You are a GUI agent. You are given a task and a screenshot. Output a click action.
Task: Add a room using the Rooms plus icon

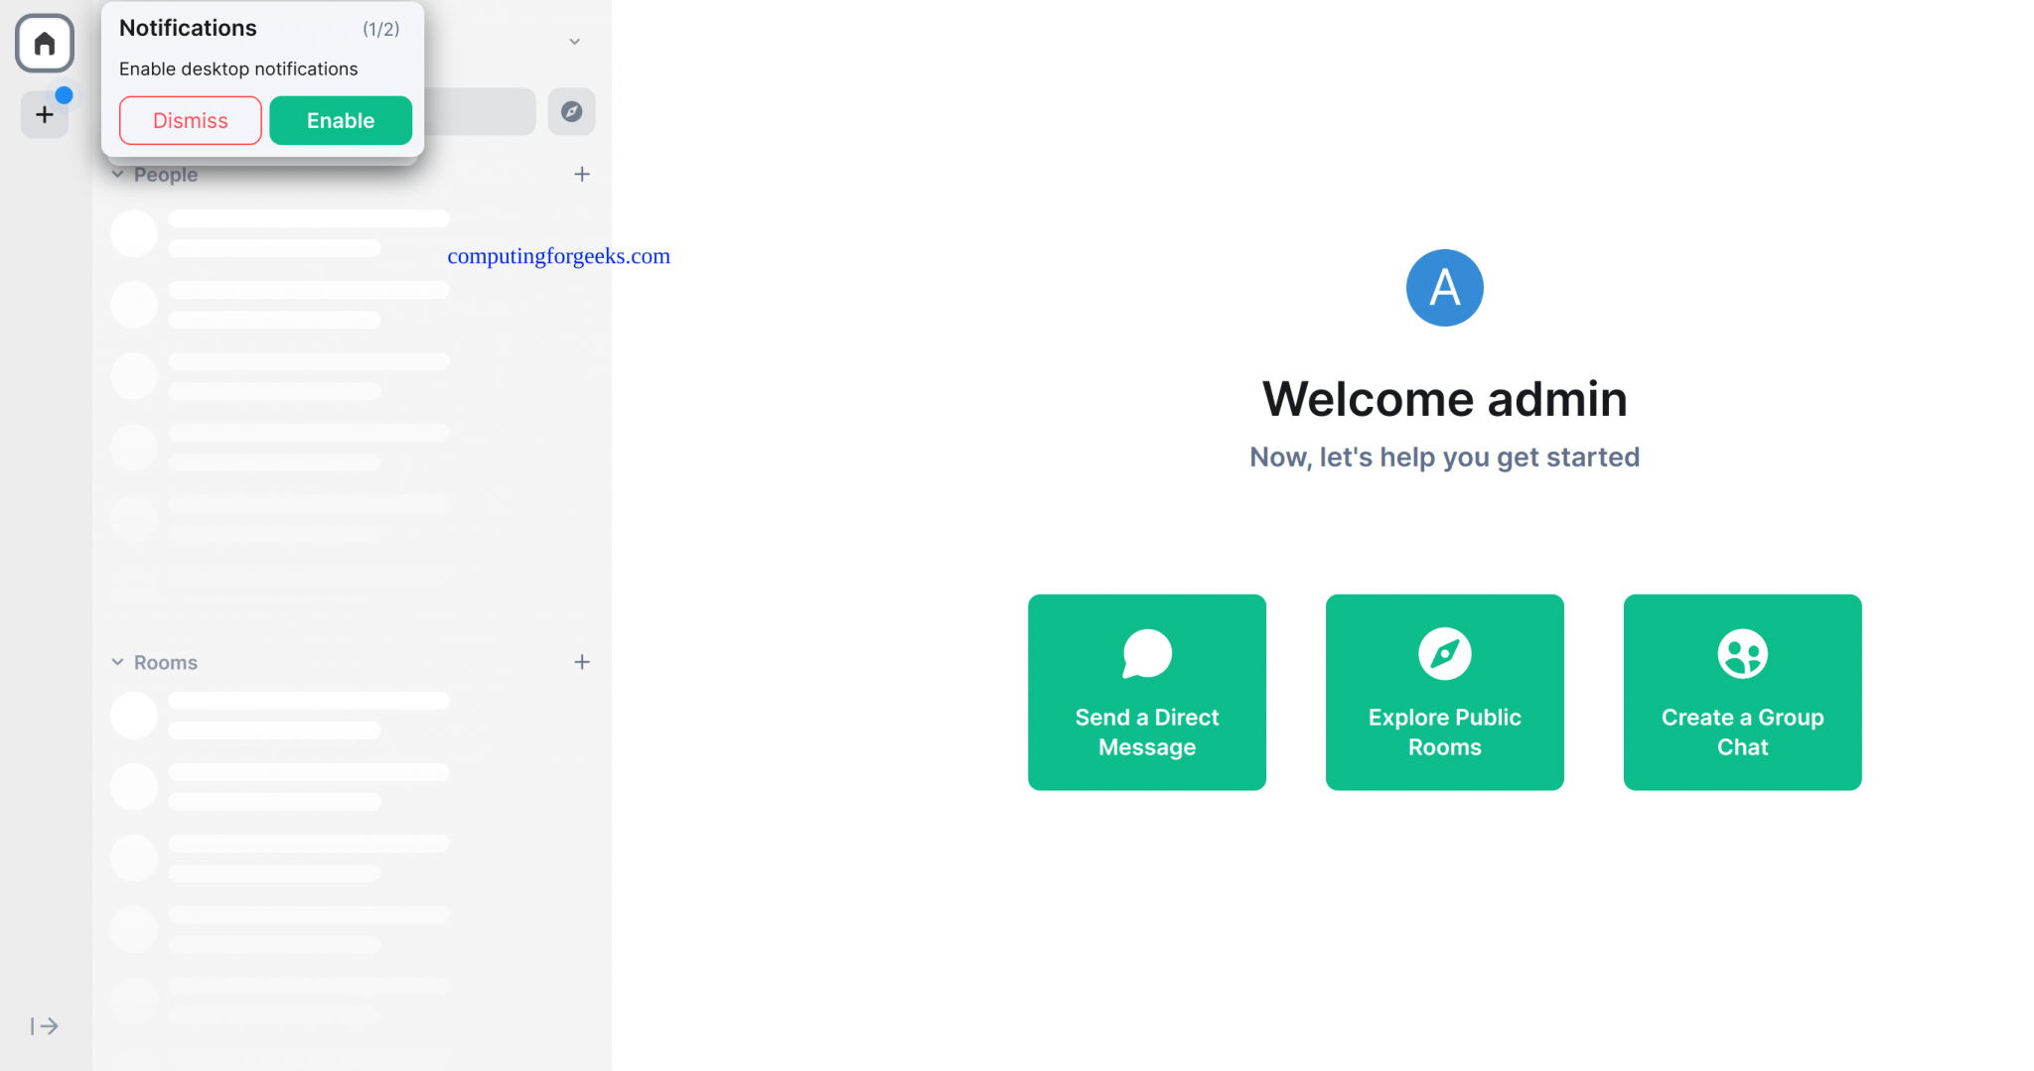582,662
